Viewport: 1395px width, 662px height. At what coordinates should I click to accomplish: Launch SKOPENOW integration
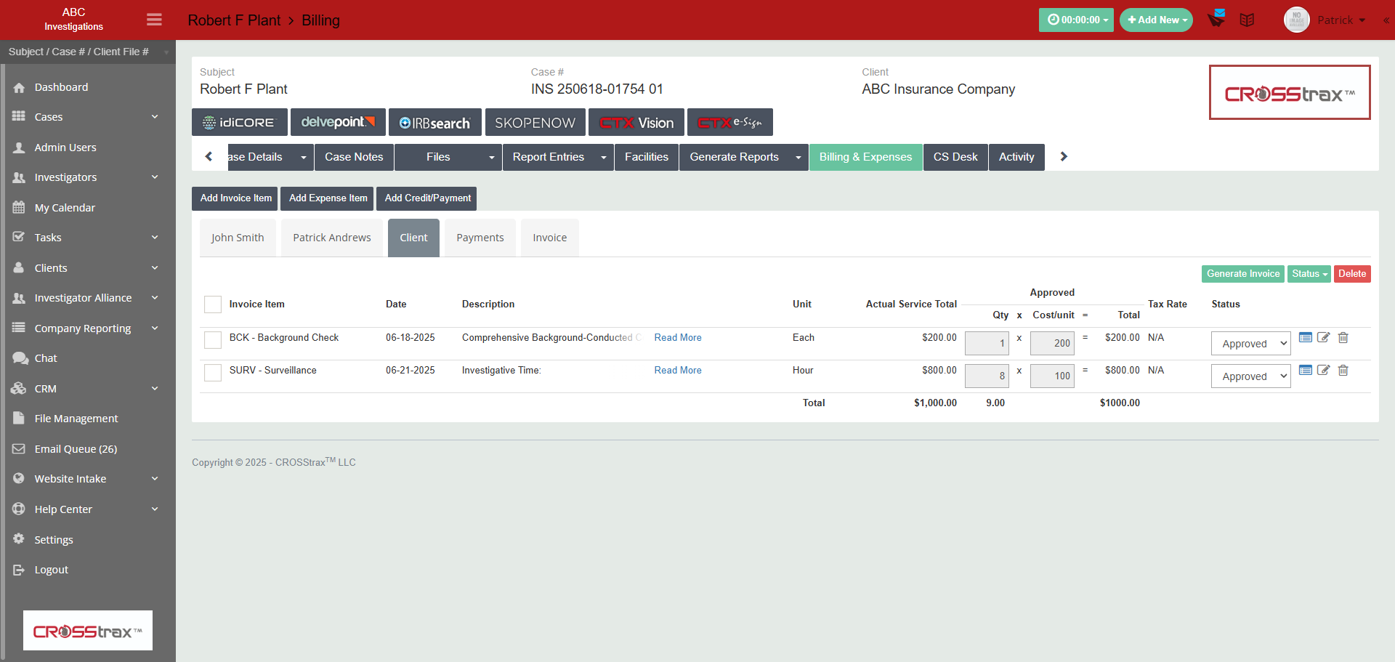[x=535, y=122]
